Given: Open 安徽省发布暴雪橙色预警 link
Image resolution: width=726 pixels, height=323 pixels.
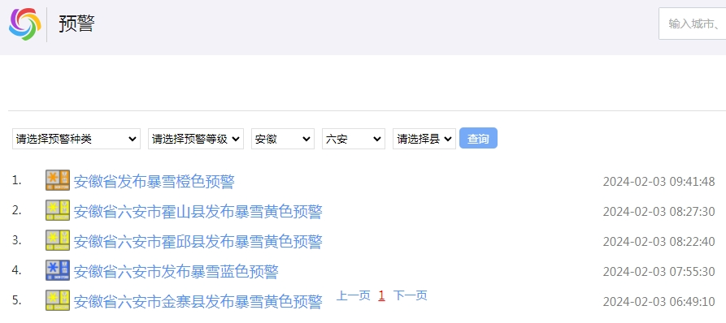Looking at the screenshot, I should [x=154, y=182].
